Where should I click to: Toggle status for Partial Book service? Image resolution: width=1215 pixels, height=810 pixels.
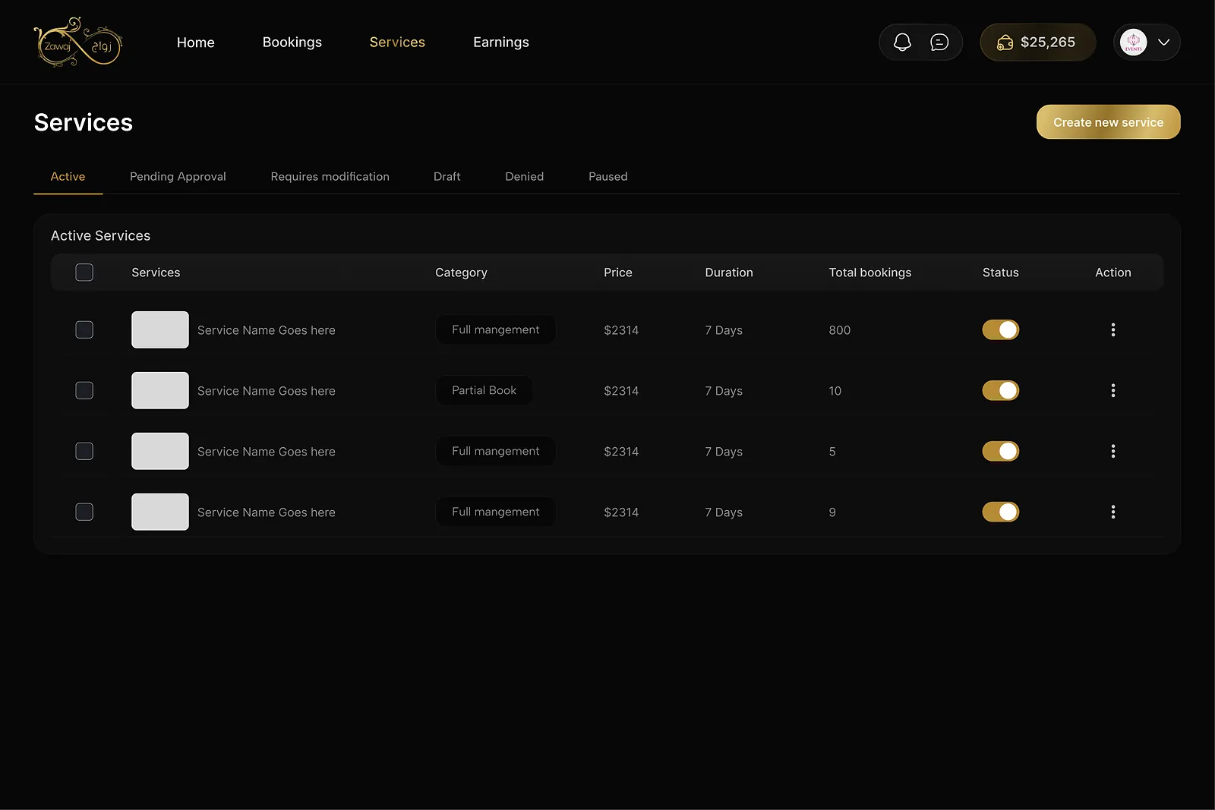[1000, 390]
